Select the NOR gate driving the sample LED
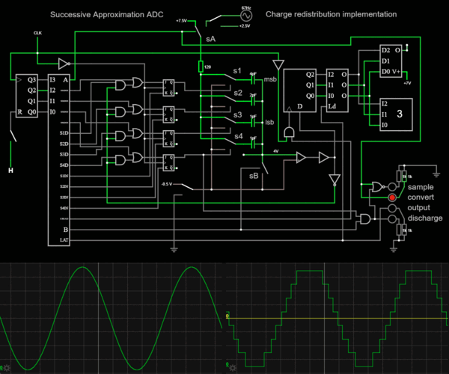Screen dimensions: 449x374 coord(378,187)
